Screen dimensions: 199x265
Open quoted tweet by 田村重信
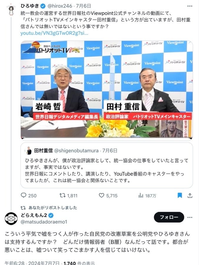click(x=107, y=165)
